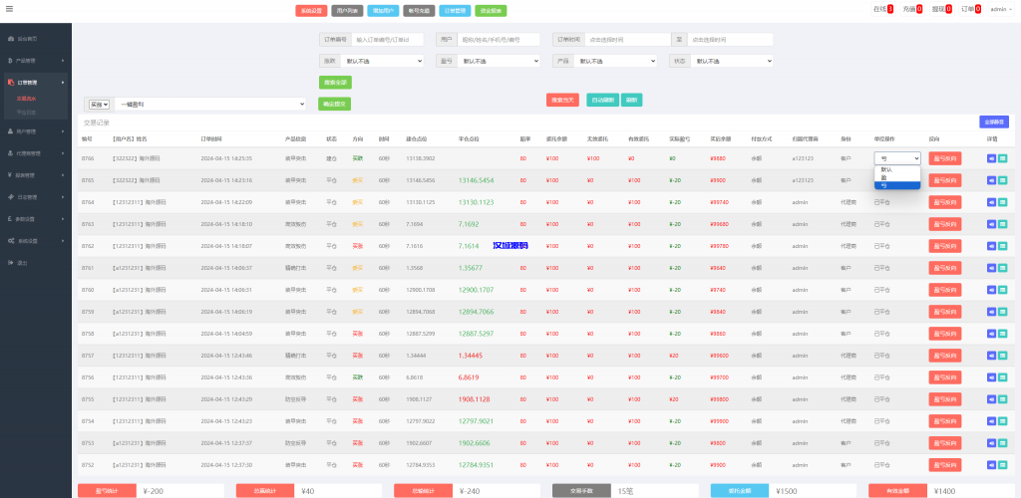
Task: Select 盈 option in the open dropdown list
Action: tap(883, 177)
